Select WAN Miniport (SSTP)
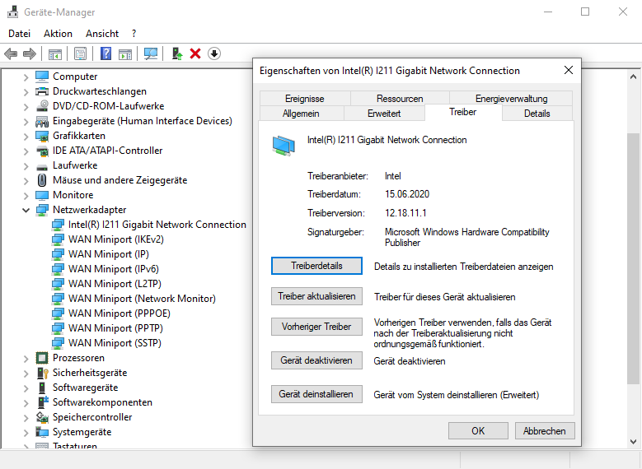The width and height of the screenshot is (642, 469). [x=115, y=343]
